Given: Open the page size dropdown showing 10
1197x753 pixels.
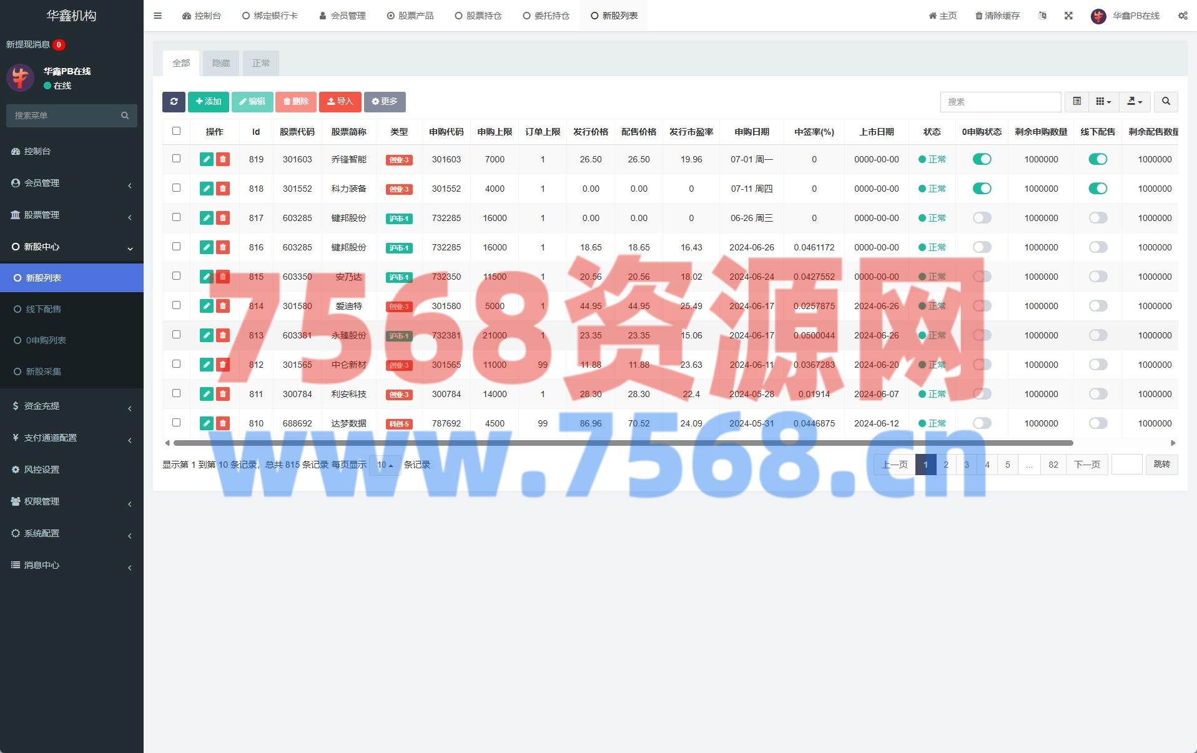Looking at the screenshot, I should 385,465.
